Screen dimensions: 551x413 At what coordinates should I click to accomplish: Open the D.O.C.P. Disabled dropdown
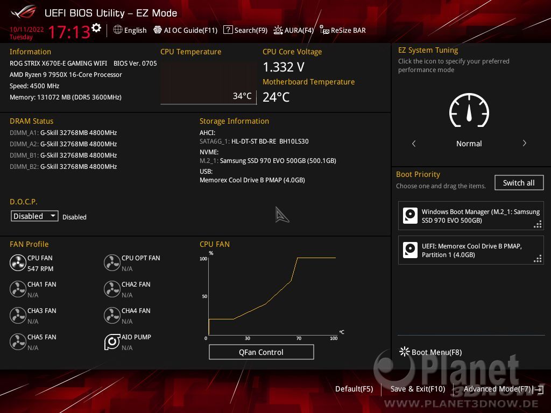click(x=34, y=216)
